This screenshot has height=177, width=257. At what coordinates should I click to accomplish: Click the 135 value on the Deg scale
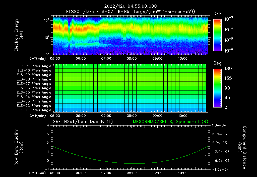[228, 78]
